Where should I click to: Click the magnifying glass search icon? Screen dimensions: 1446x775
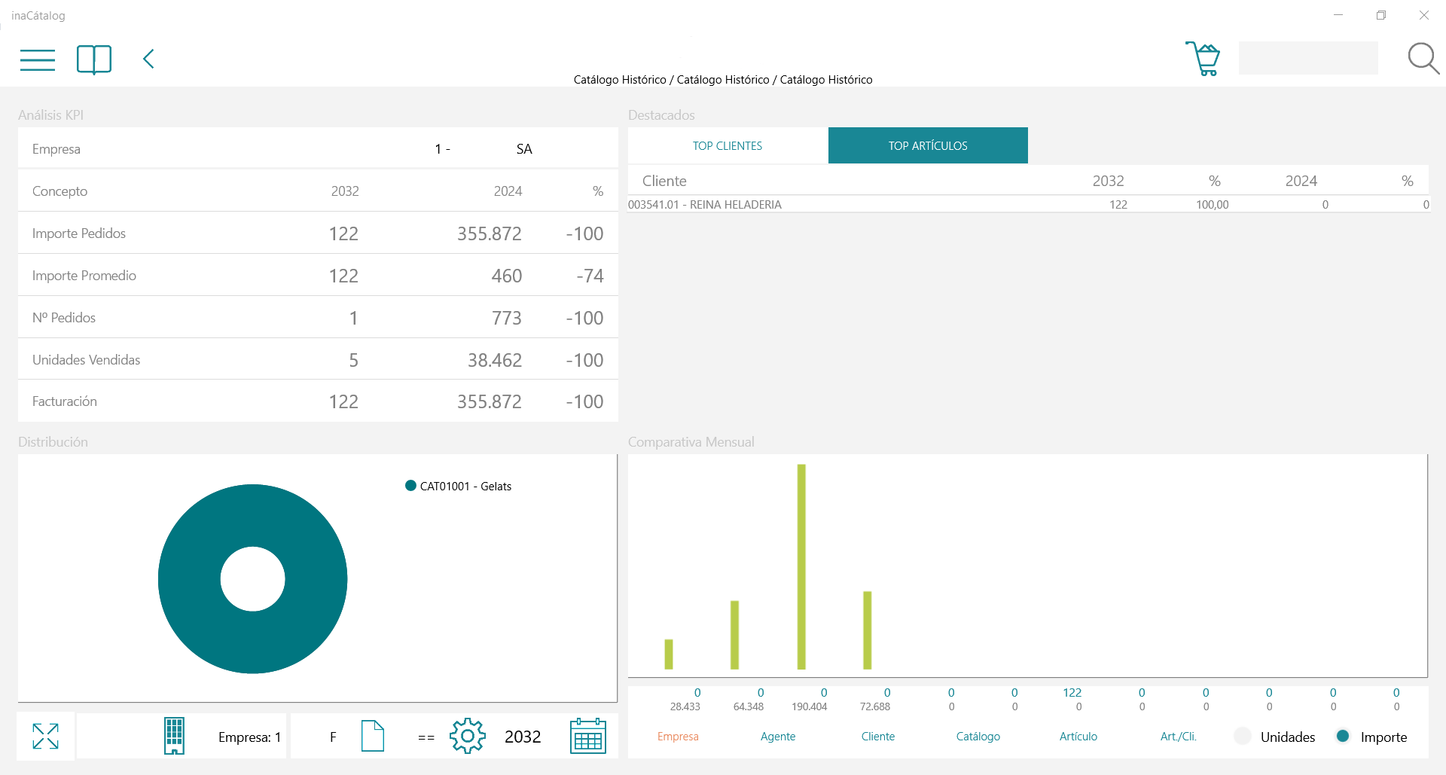click(1423, 58)
